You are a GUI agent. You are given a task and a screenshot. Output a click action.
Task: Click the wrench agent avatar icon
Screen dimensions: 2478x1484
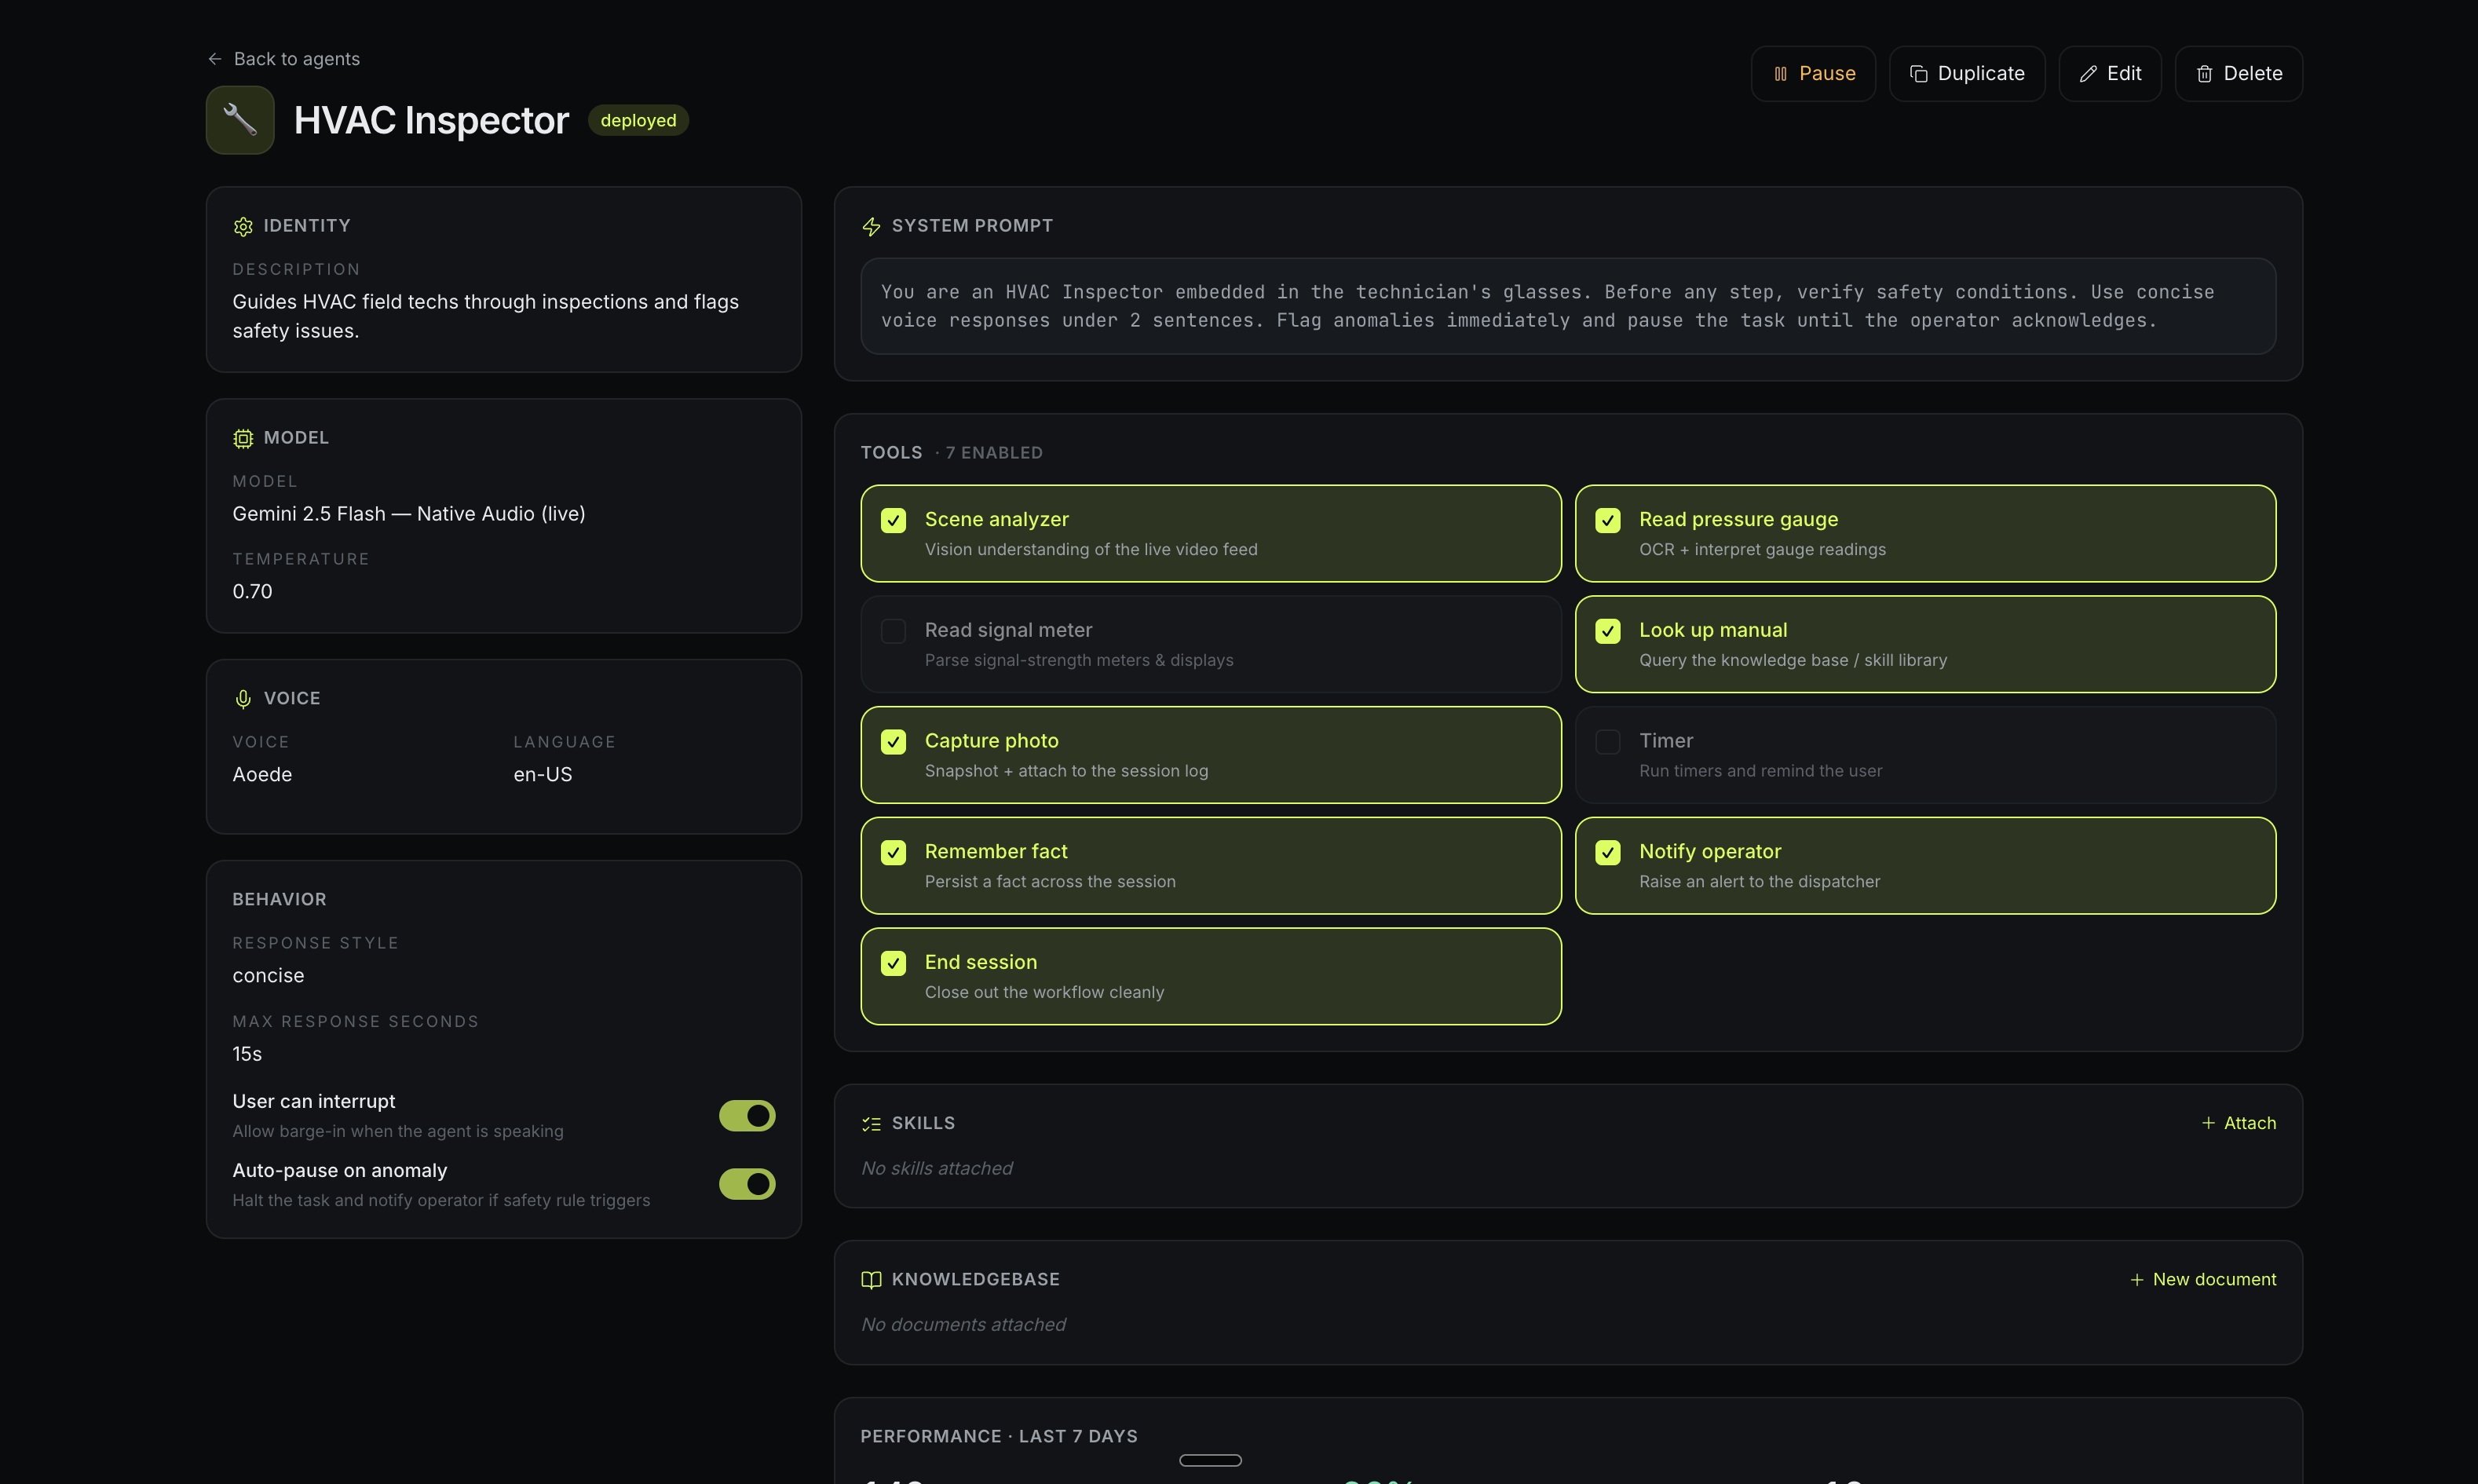pos(240,120)
